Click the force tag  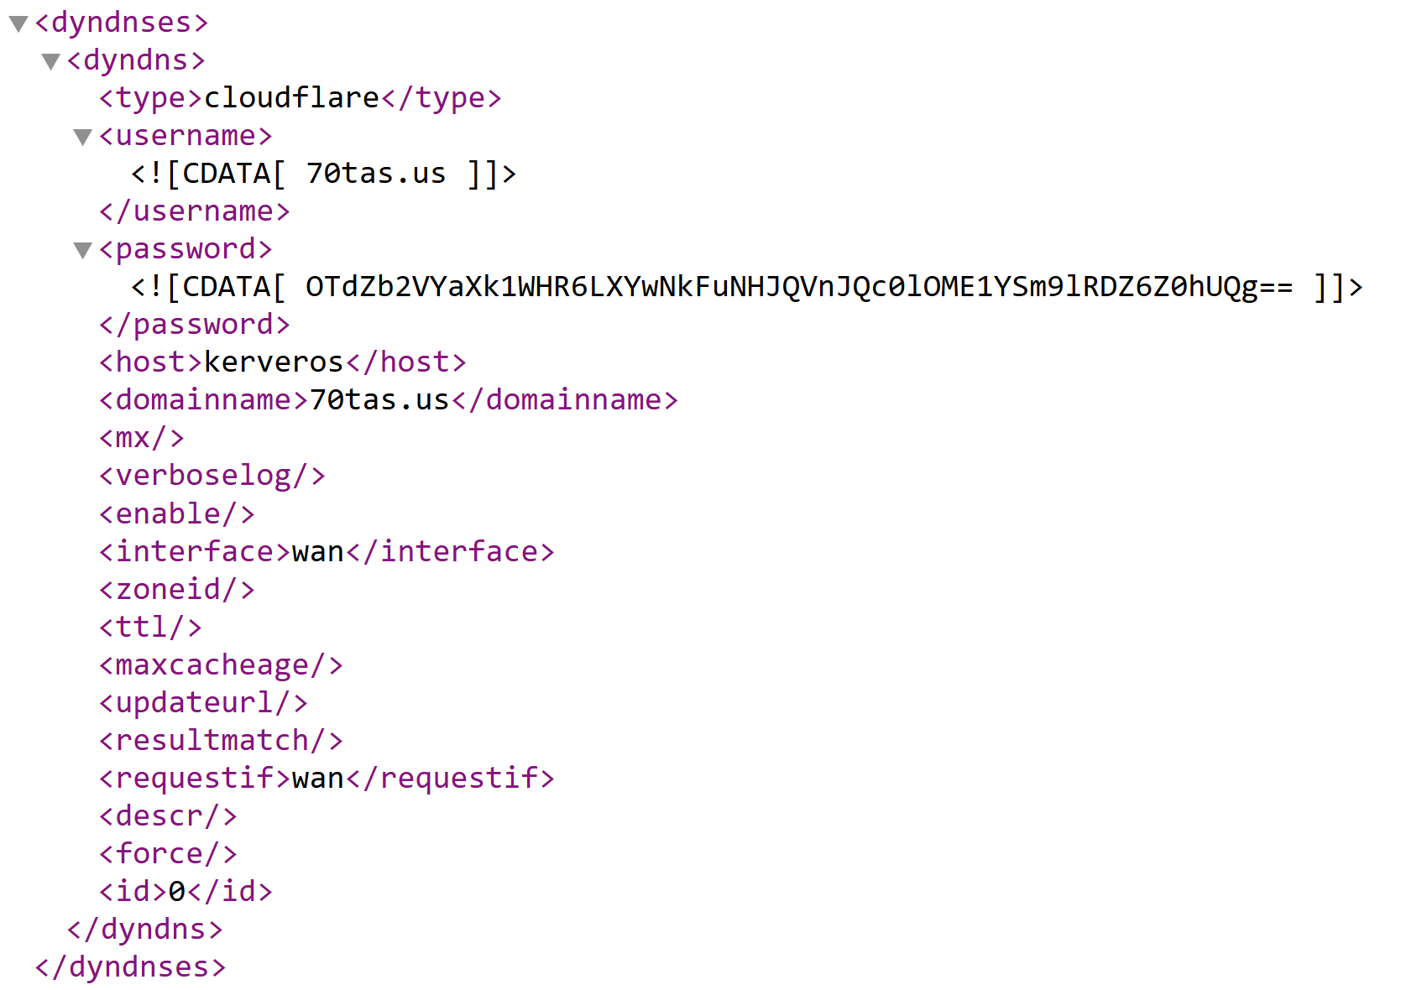coord(168,854)
